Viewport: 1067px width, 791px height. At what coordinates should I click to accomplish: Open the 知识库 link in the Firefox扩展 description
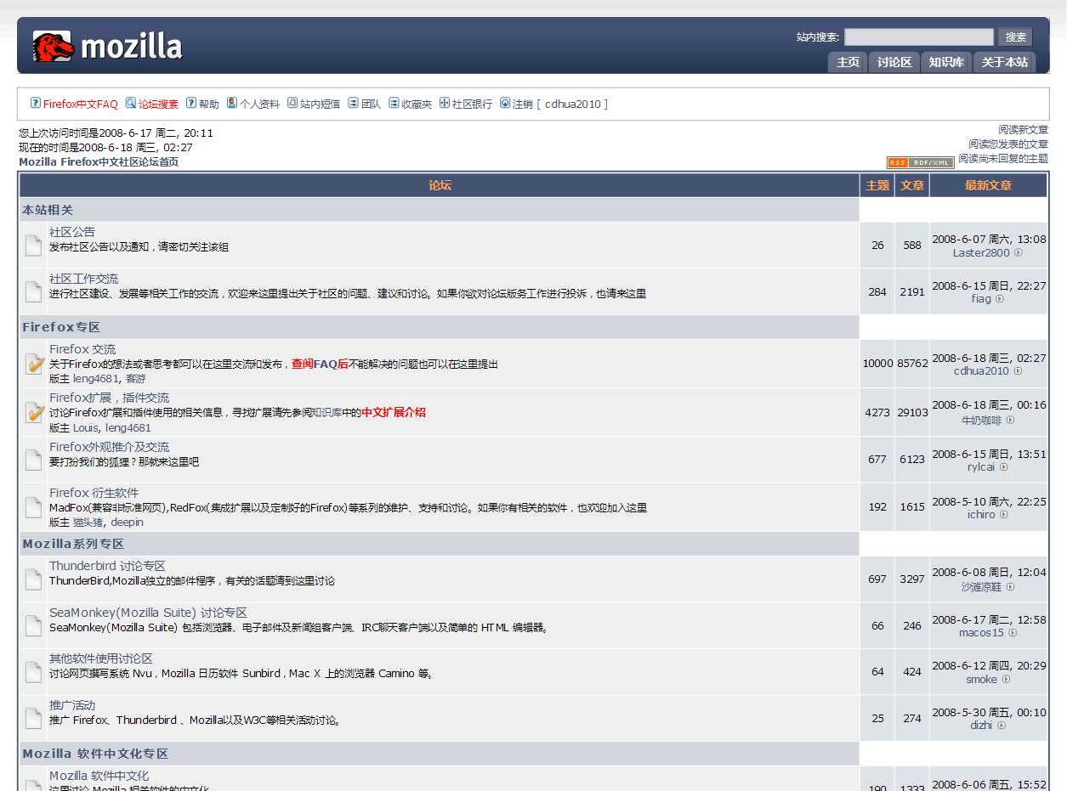(x=326, y=412)
